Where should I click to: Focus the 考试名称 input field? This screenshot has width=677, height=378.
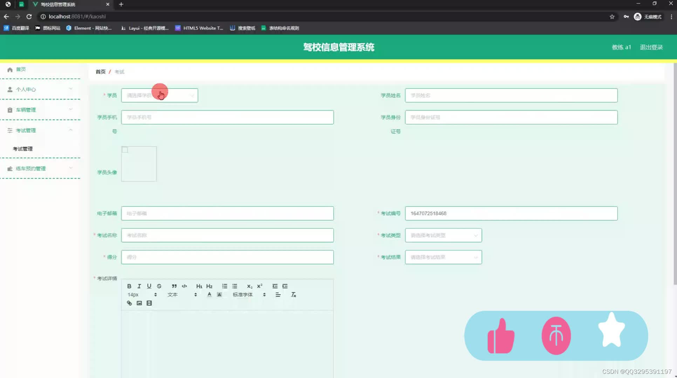click(227, 235)
